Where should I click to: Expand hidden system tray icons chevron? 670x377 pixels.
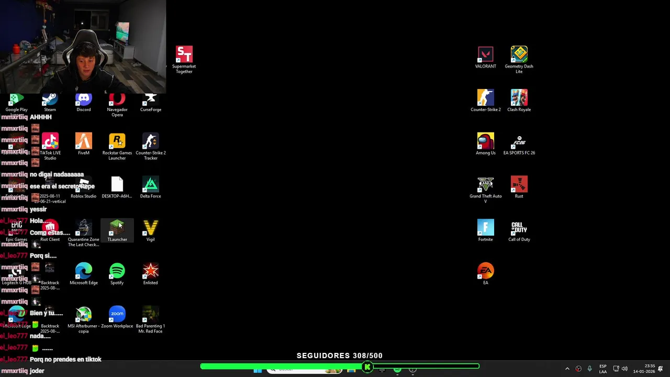pos(567,369)
